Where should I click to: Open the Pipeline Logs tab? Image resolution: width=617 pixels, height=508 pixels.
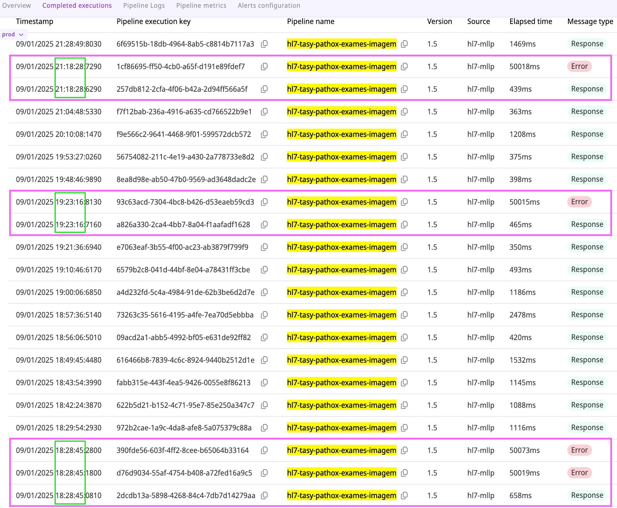click(x=144, y=6)
